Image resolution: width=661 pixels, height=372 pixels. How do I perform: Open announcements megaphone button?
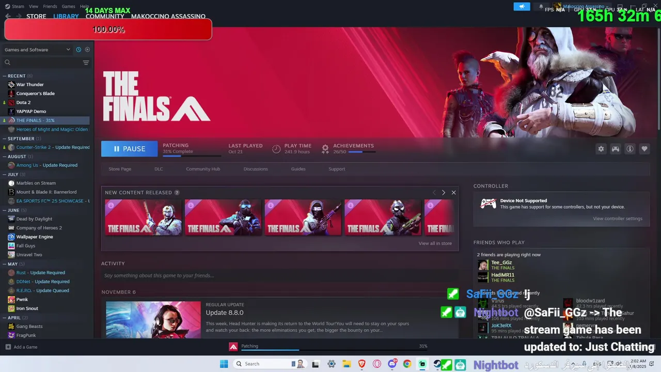(522, 7)
